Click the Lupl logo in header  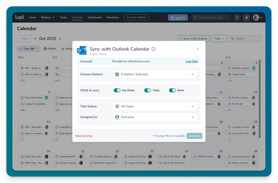[20, 17]
